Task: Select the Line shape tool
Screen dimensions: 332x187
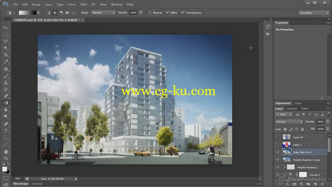Action: tap(6, 144)
